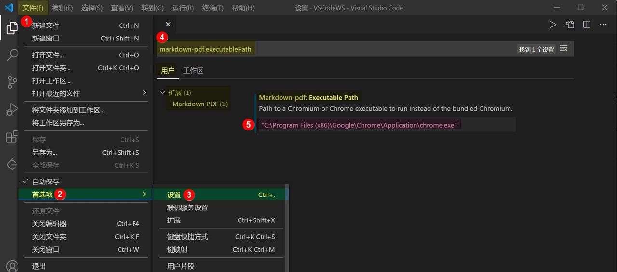The height and width of the screenshot is (272, 617).
Task: Open the 文件(F) menu
Action: 33,8
